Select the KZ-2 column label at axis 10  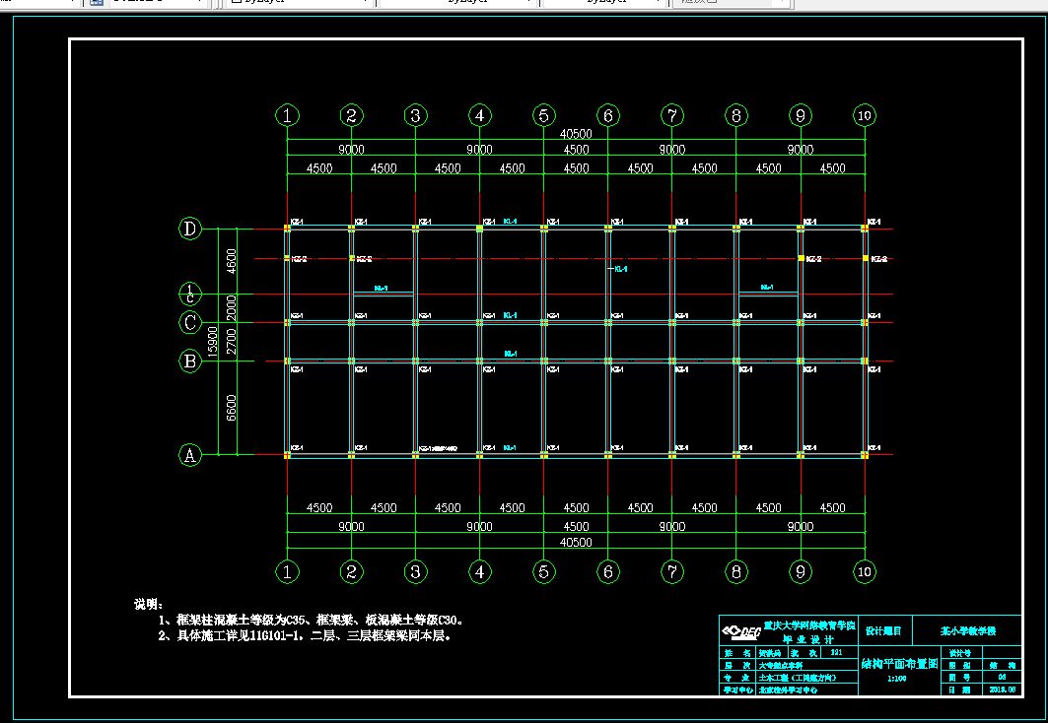(x=878, y=259)
